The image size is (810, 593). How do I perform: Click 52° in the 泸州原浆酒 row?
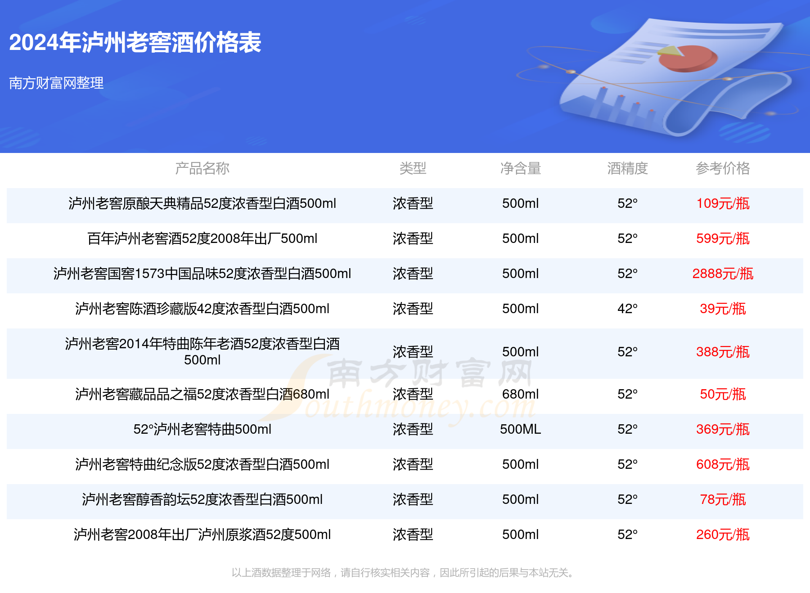(x=627, y=535)
